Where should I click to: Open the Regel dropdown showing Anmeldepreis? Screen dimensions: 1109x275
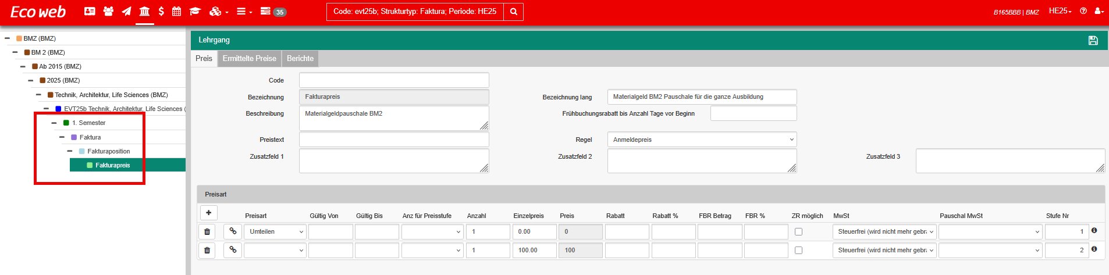coord(702,140)
